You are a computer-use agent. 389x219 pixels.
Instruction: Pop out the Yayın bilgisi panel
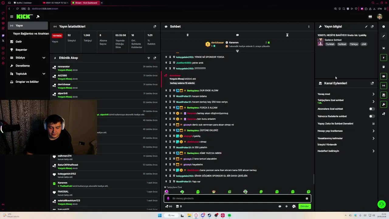tap(372, 26)
